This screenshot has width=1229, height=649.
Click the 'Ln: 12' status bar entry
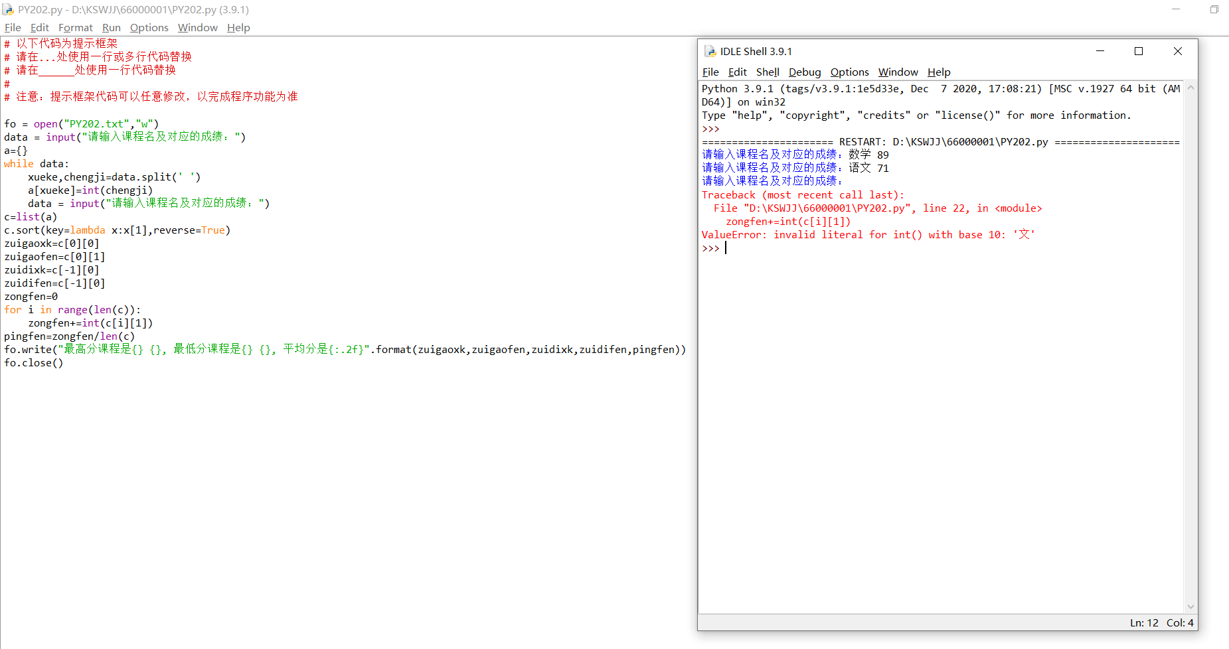[1144, 622]
